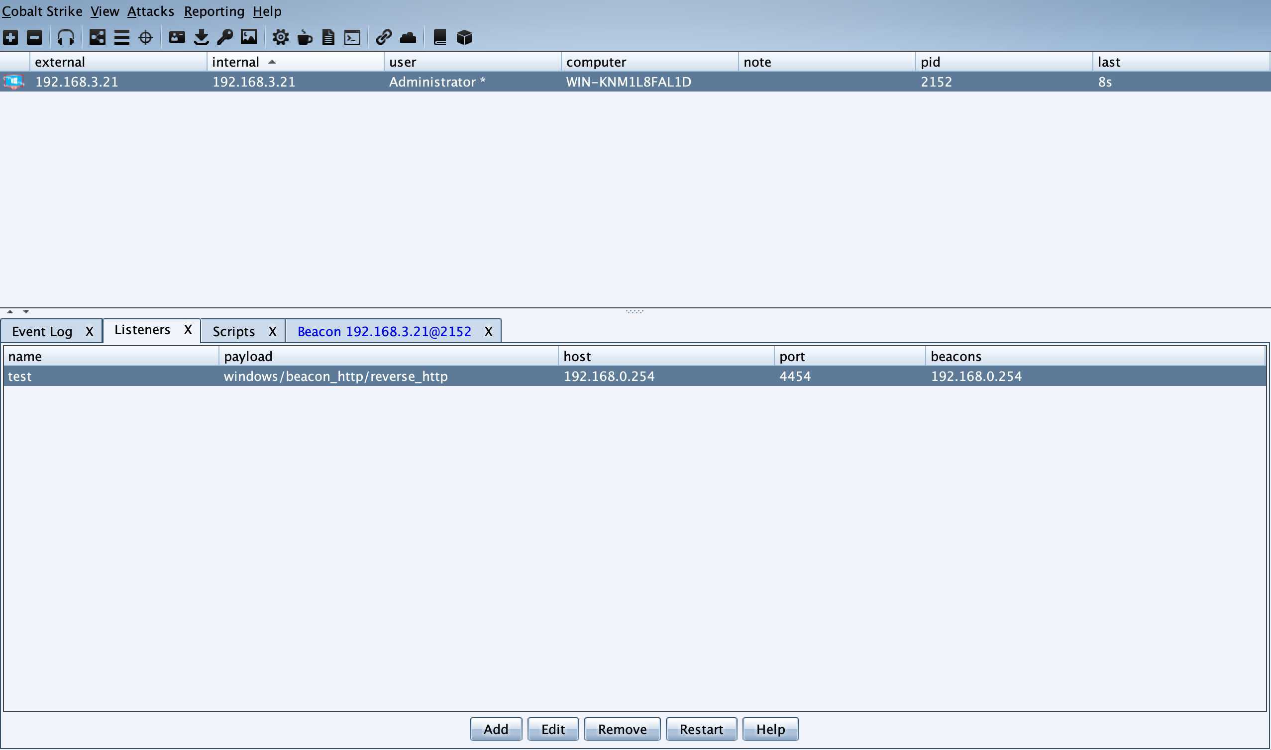Sort sessions by pid column header
This screenshot has height=750, width=1271.
pos(1004,62)
